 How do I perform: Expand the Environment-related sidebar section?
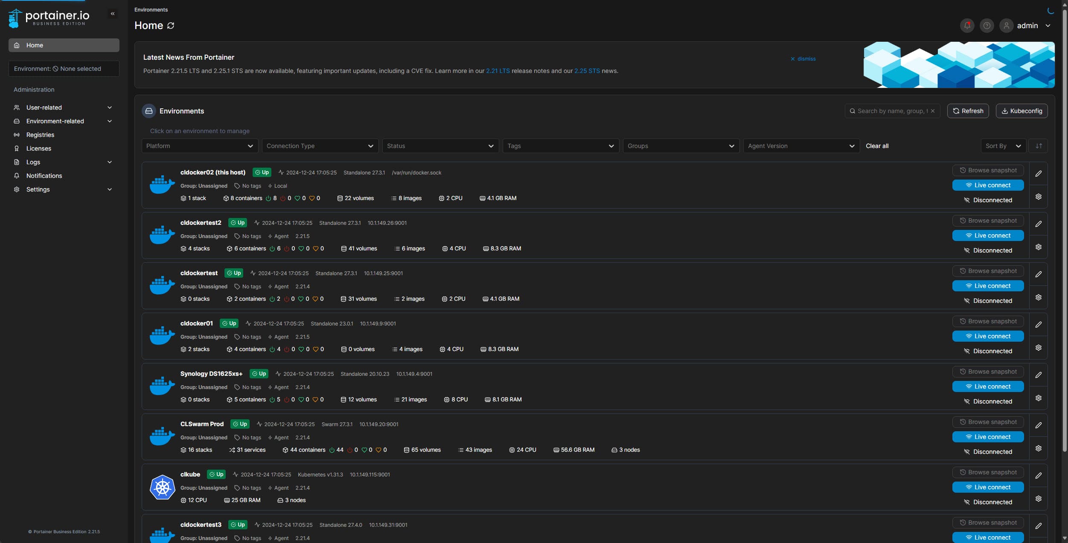[64, 121]
